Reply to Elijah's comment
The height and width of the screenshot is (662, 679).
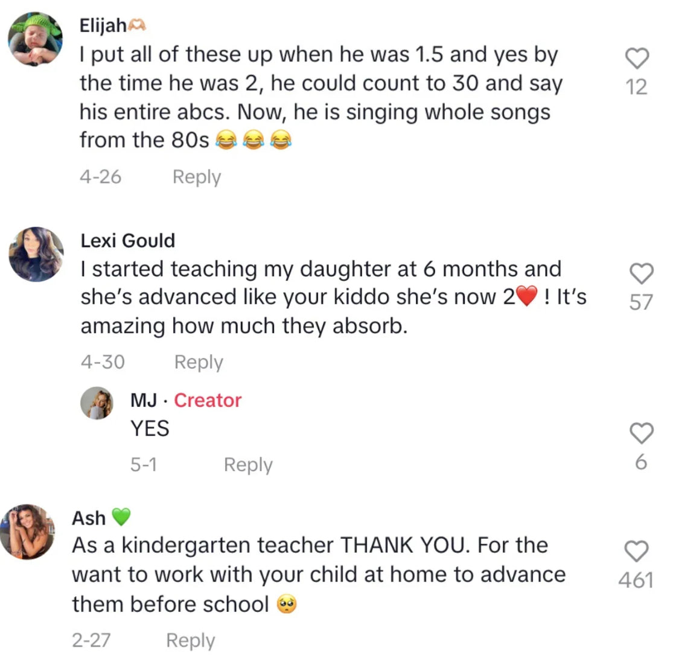(x=197, y=177)
